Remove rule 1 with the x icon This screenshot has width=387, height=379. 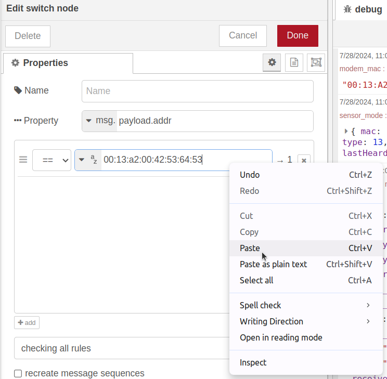click(304, 160)
